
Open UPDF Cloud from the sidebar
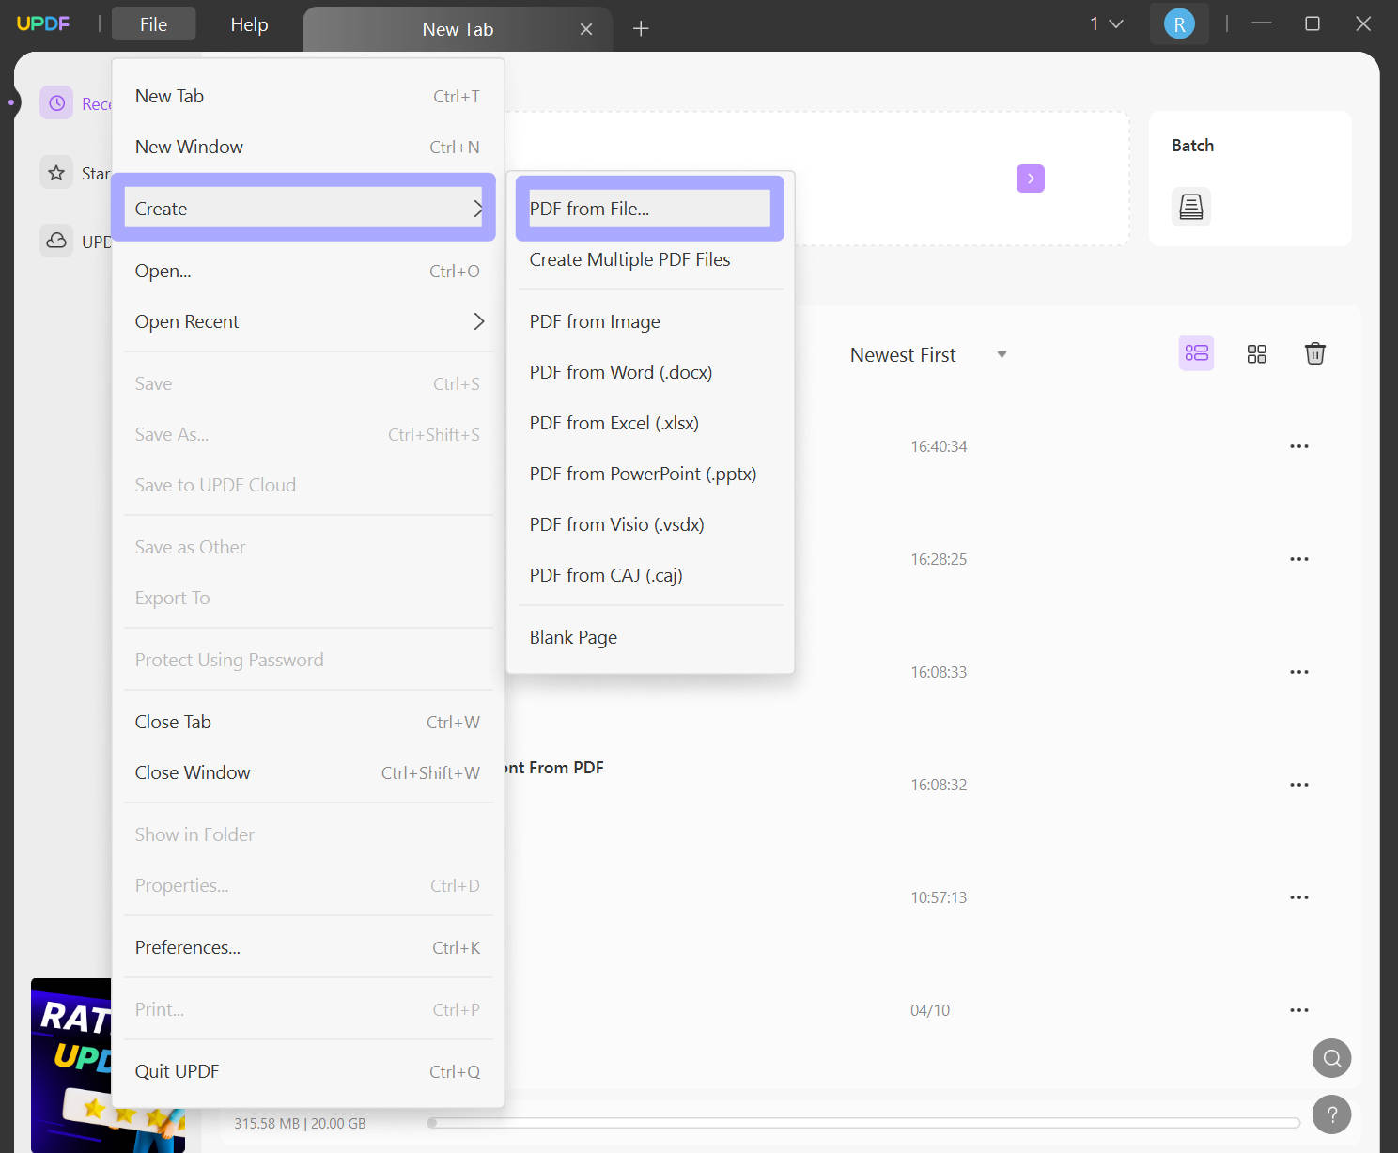pos(56,241)
